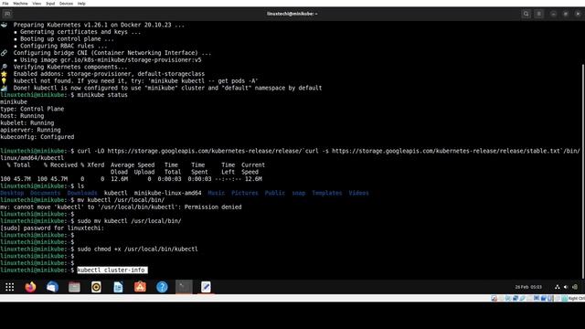Open Rhythmbox from the dock

[x=96, y=287]
